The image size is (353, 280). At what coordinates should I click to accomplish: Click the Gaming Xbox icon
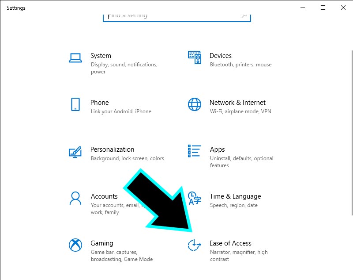coord(75,245)
